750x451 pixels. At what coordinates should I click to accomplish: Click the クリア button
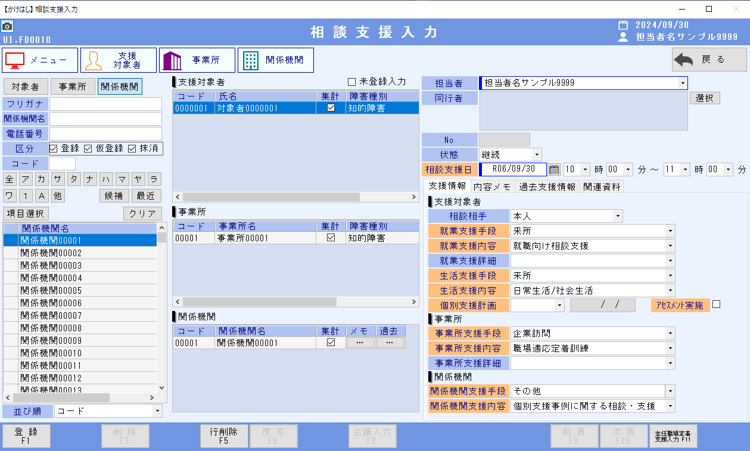click(142, 214)
